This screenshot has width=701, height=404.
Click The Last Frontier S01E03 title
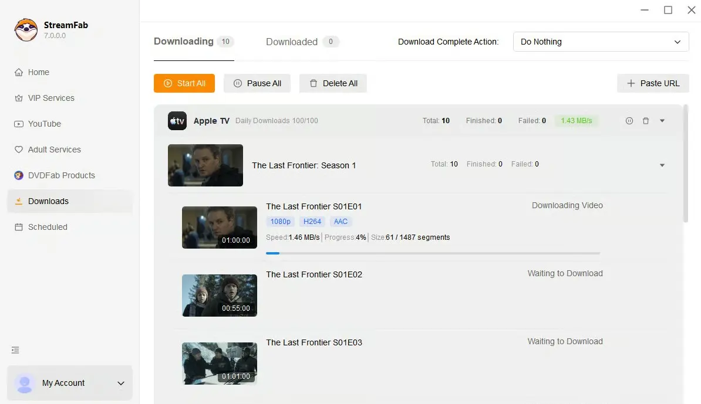point(314,342)
